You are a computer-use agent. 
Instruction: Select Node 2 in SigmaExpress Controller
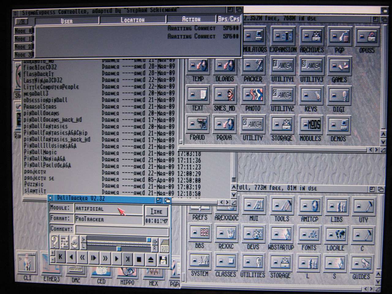(x=23, y=47)
